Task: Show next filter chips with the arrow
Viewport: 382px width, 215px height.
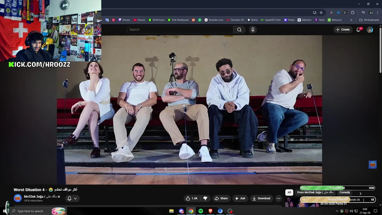Action: 360,193
